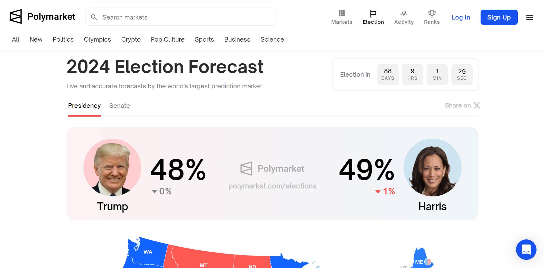Viewport: 545px width, 268px height.
Task: Click the Polymarket logo icon
Action: click(x=16, y=17)
